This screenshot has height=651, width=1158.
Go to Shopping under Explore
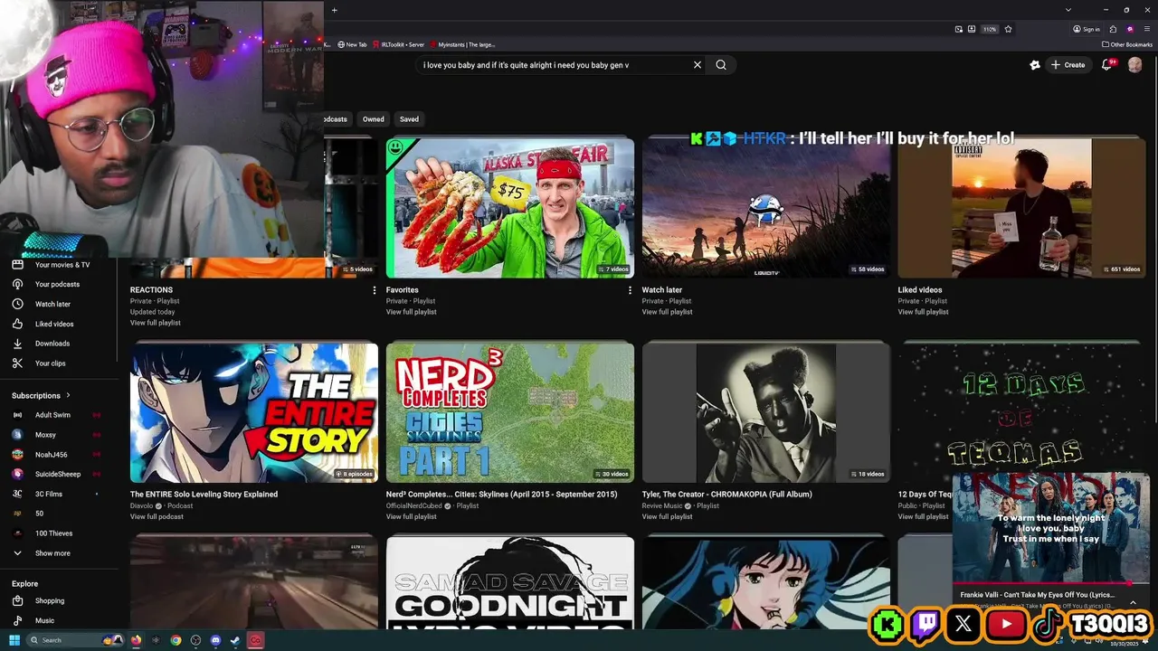point(59,600)
